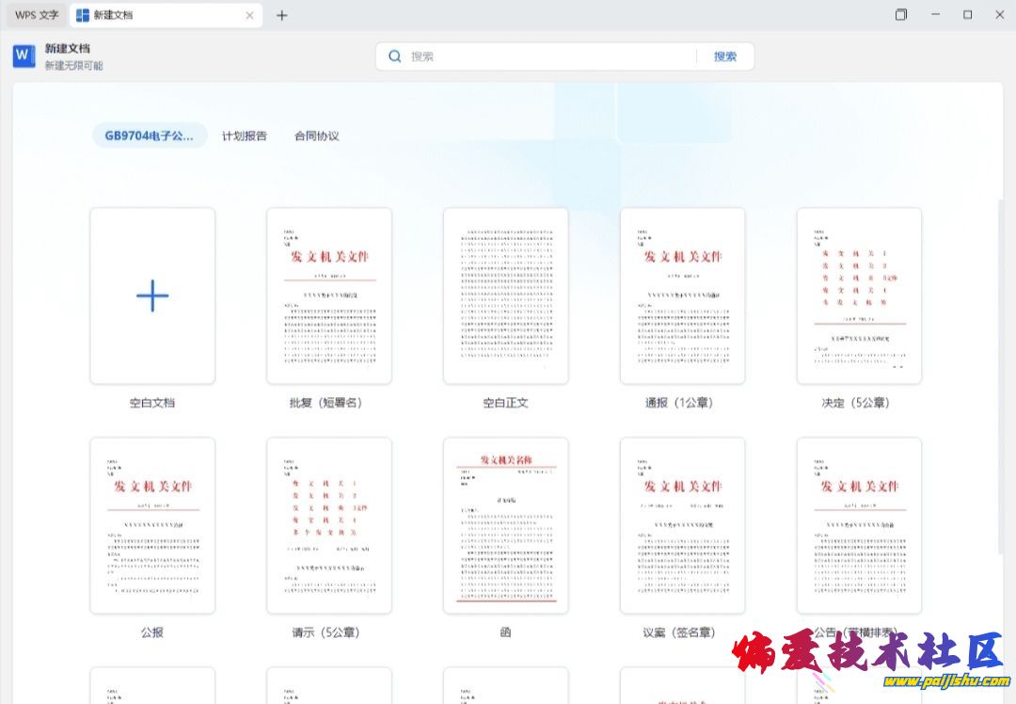Select the 计划报告 category tab
Image resolution: width=1016 pixels, height=704 pixels.
(x=244, y=136)
